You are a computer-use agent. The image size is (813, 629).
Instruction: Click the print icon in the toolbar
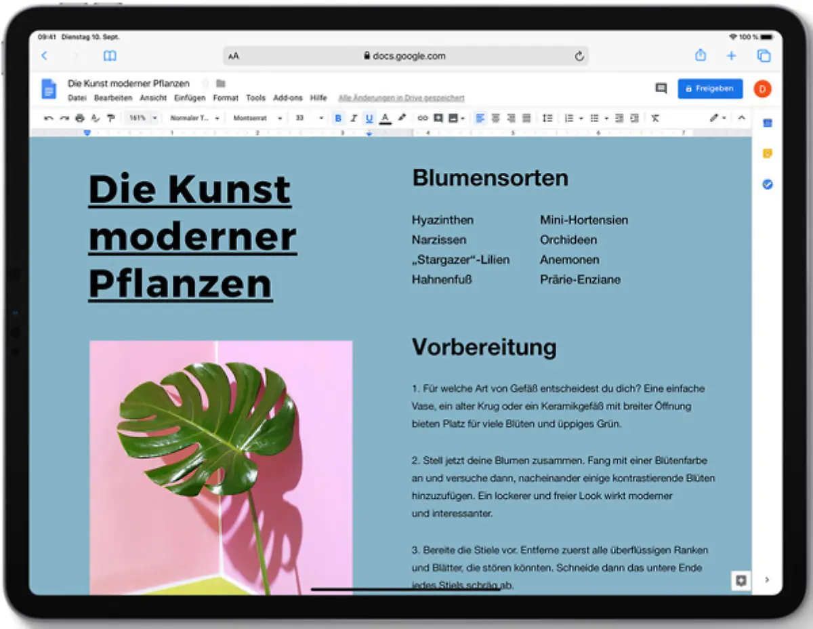pyautogui.click(x=80, y=118)
